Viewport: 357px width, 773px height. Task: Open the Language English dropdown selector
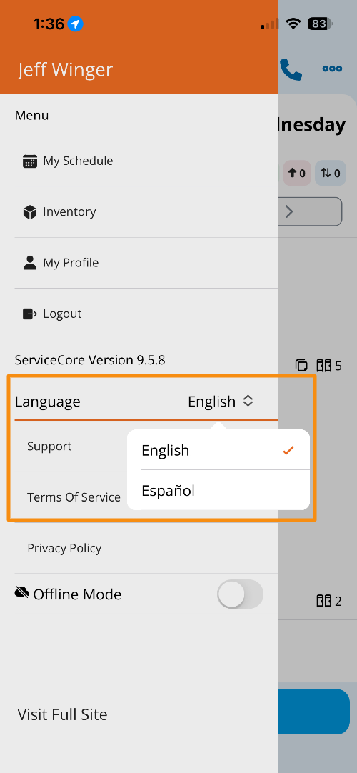[221, 402]
